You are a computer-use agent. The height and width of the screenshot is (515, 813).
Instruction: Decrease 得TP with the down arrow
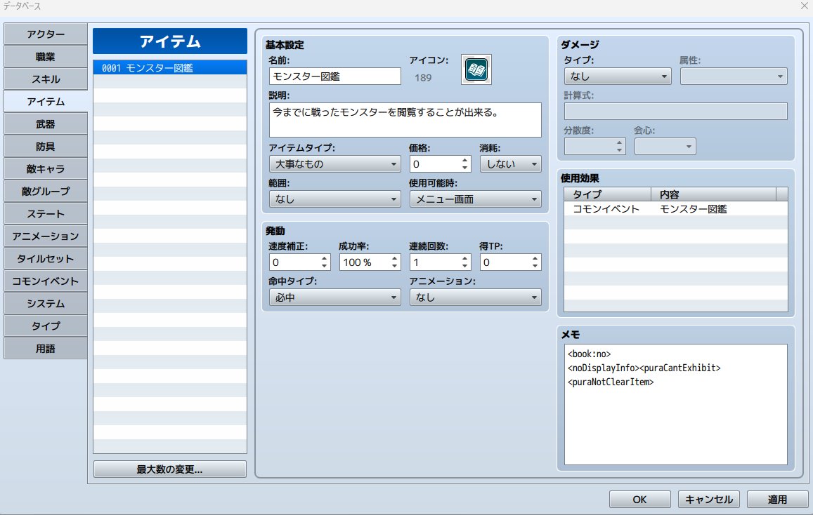click(x=535, y=266)
